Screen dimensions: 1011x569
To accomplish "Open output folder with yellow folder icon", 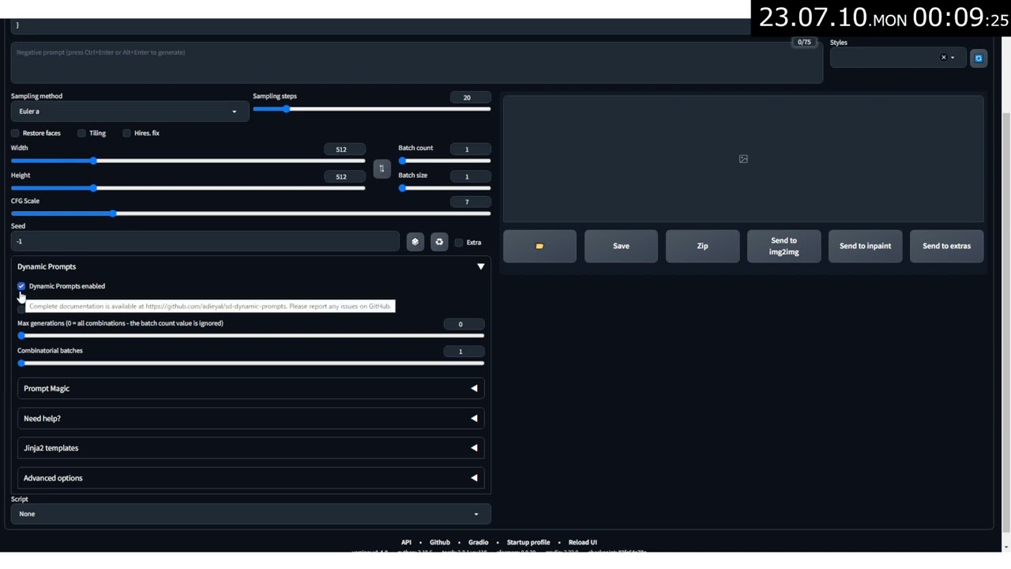I will tap(539, 246).
